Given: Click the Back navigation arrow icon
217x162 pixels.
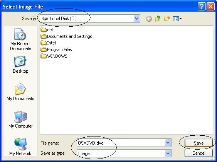Looking at the screenshot, I should click(149, 19).
